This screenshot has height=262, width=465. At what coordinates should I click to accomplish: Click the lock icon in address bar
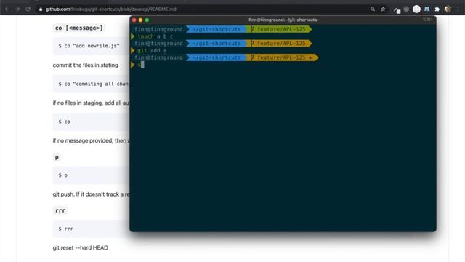pos(41,9)
